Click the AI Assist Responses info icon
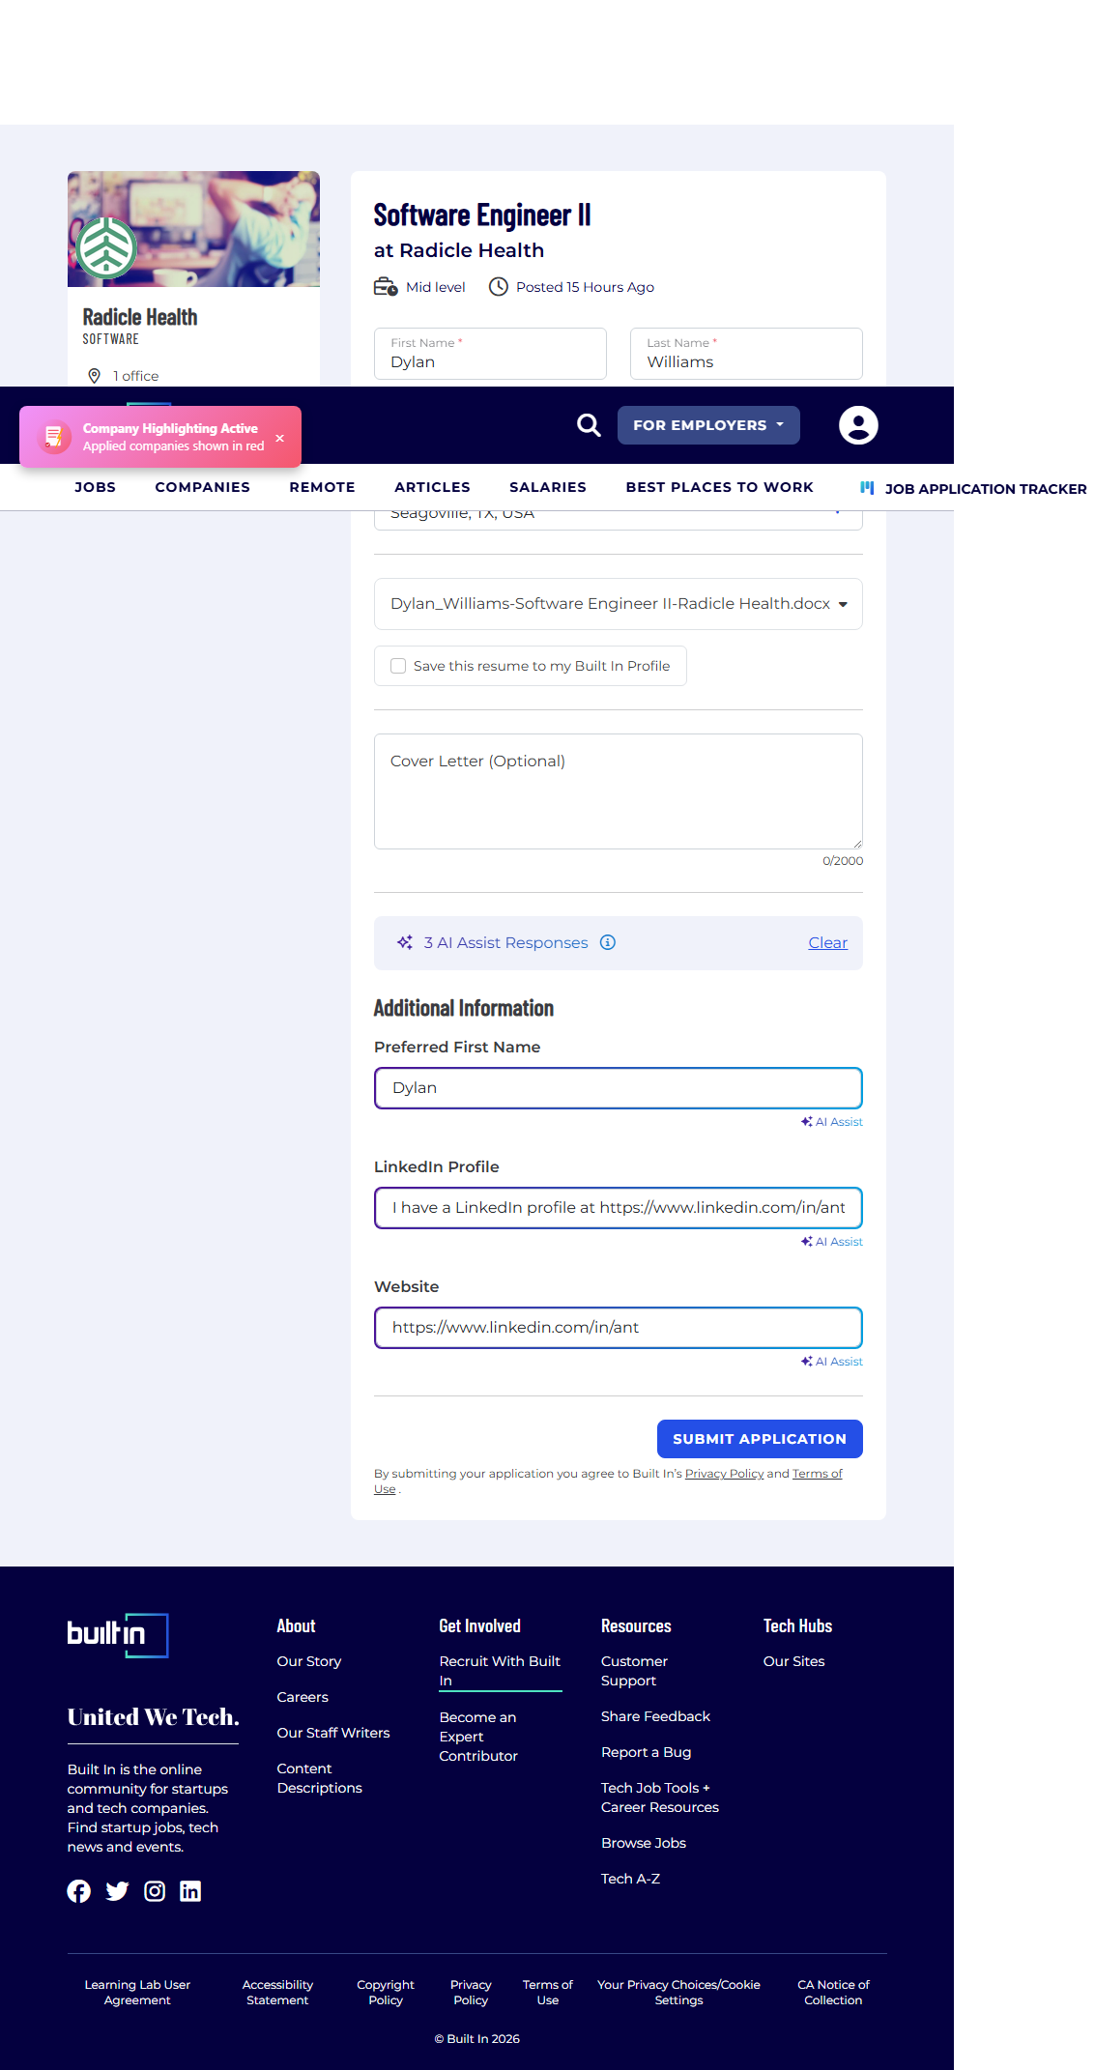1095x2070 pixels. coord(608,942)
